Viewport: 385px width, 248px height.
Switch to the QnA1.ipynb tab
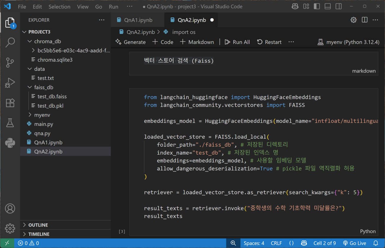coord(138,20)
